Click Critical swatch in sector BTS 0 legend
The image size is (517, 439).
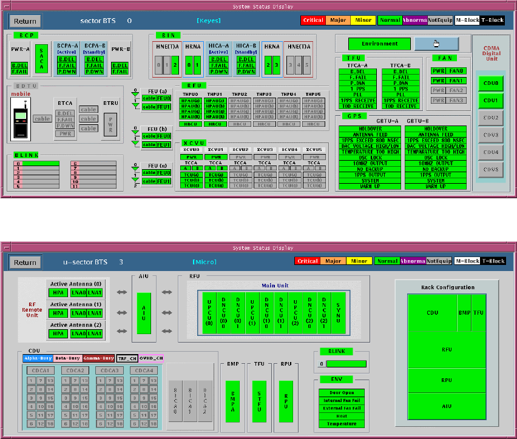coord(313,20)
